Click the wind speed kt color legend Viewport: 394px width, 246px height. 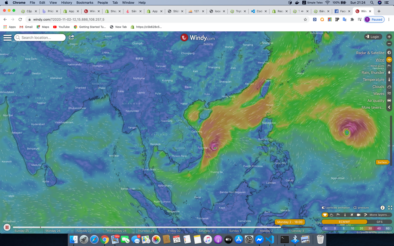357,228
